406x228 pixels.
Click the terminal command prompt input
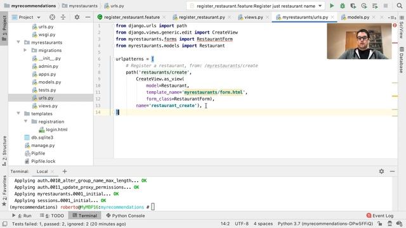click(153, 207)
